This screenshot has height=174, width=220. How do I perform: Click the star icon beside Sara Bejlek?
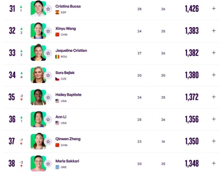(x=48, y=75)
